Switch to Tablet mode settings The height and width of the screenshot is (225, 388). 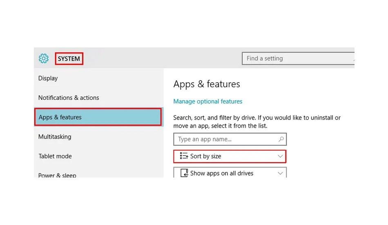coord(55,156)
